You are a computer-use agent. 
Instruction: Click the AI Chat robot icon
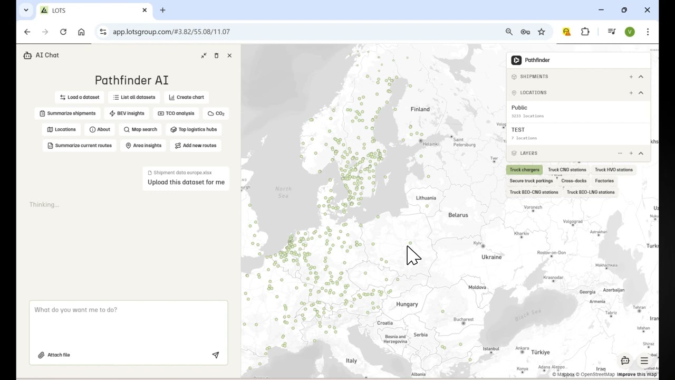coord(27,55)
